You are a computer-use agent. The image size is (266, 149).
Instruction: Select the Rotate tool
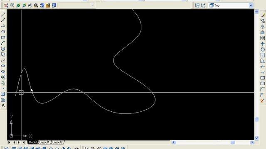point(262,50)
